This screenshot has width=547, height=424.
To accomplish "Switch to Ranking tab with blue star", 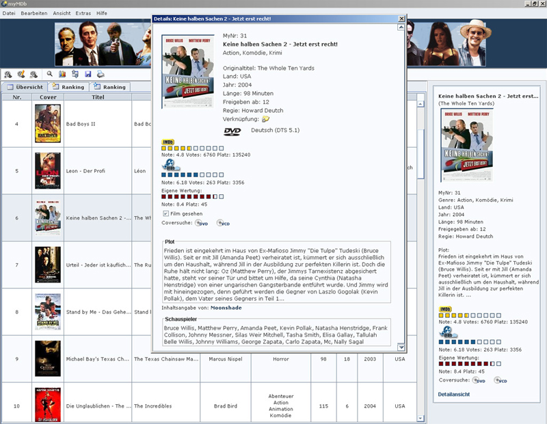I will point(109,87).
